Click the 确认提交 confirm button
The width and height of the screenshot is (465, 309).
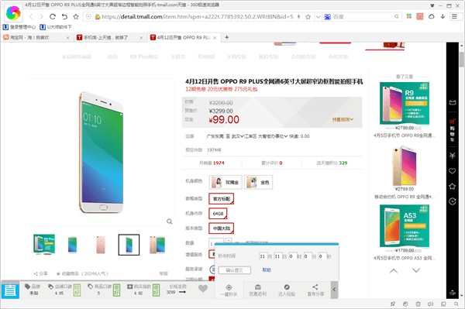(235, 270)
